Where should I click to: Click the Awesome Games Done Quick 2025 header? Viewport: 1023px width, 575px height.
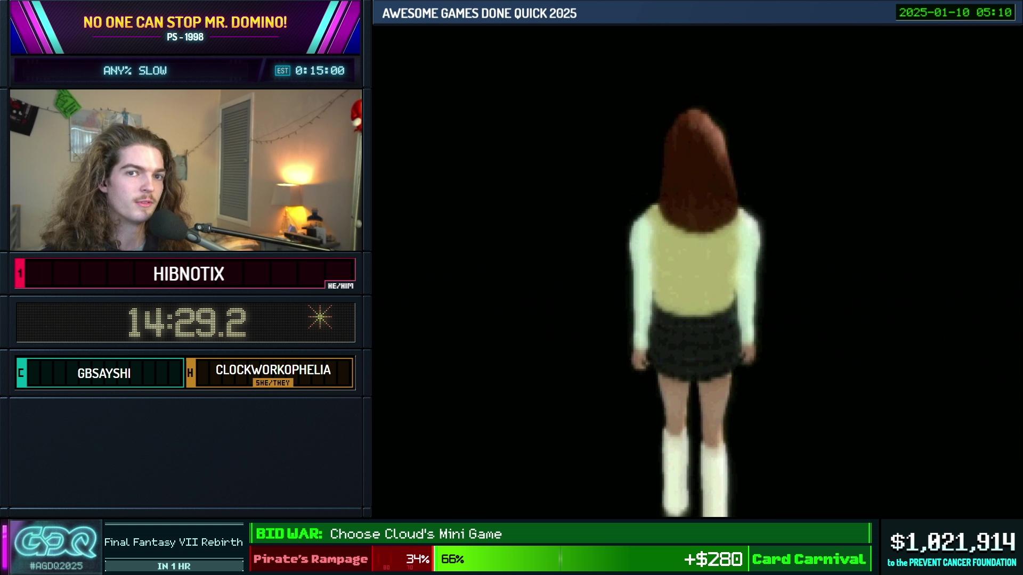click(479, 13)
